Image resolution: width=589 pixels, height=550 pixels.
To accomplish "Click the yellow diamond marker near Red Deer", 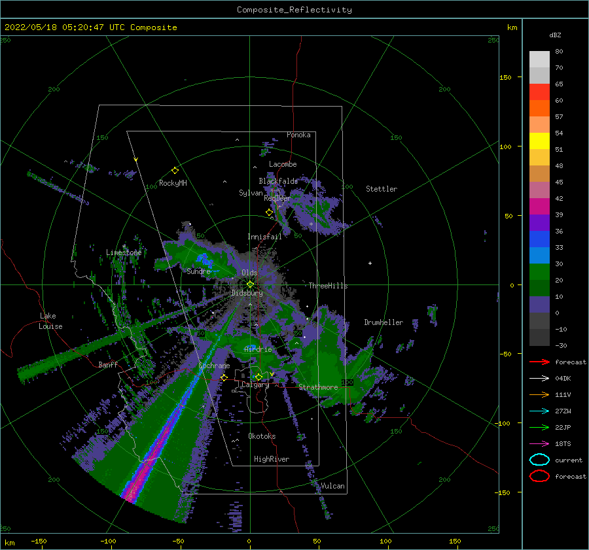I will point(269,213).
